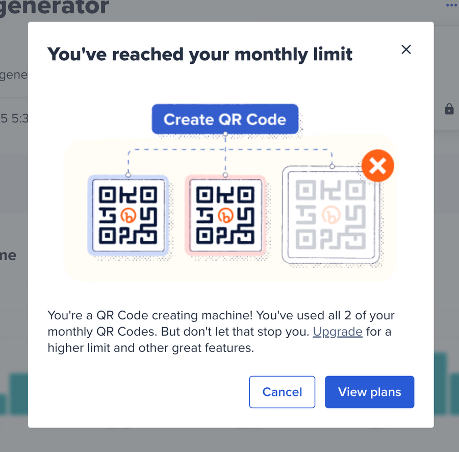Screen dimensions: 459x452
Task: Click the lock icon behind the dialog
Action: 449,109
